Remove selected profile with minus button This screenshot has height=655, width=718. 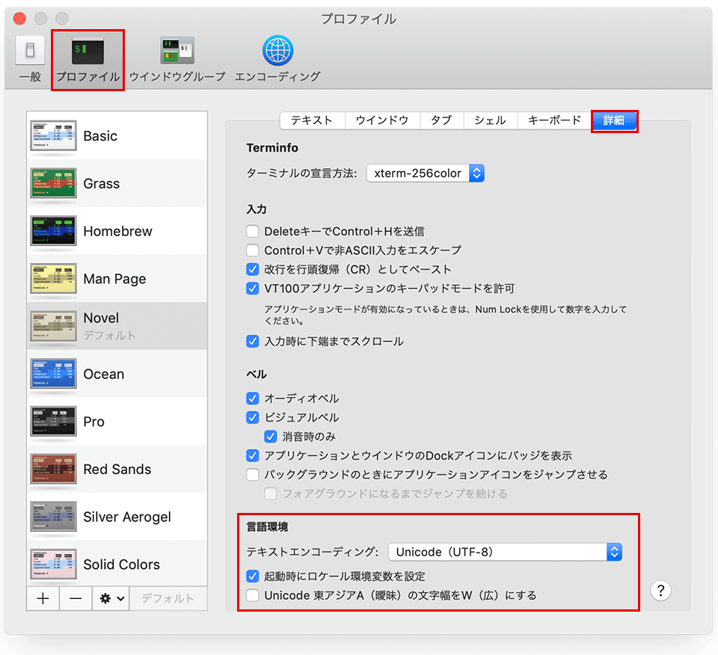coord(76,598)
